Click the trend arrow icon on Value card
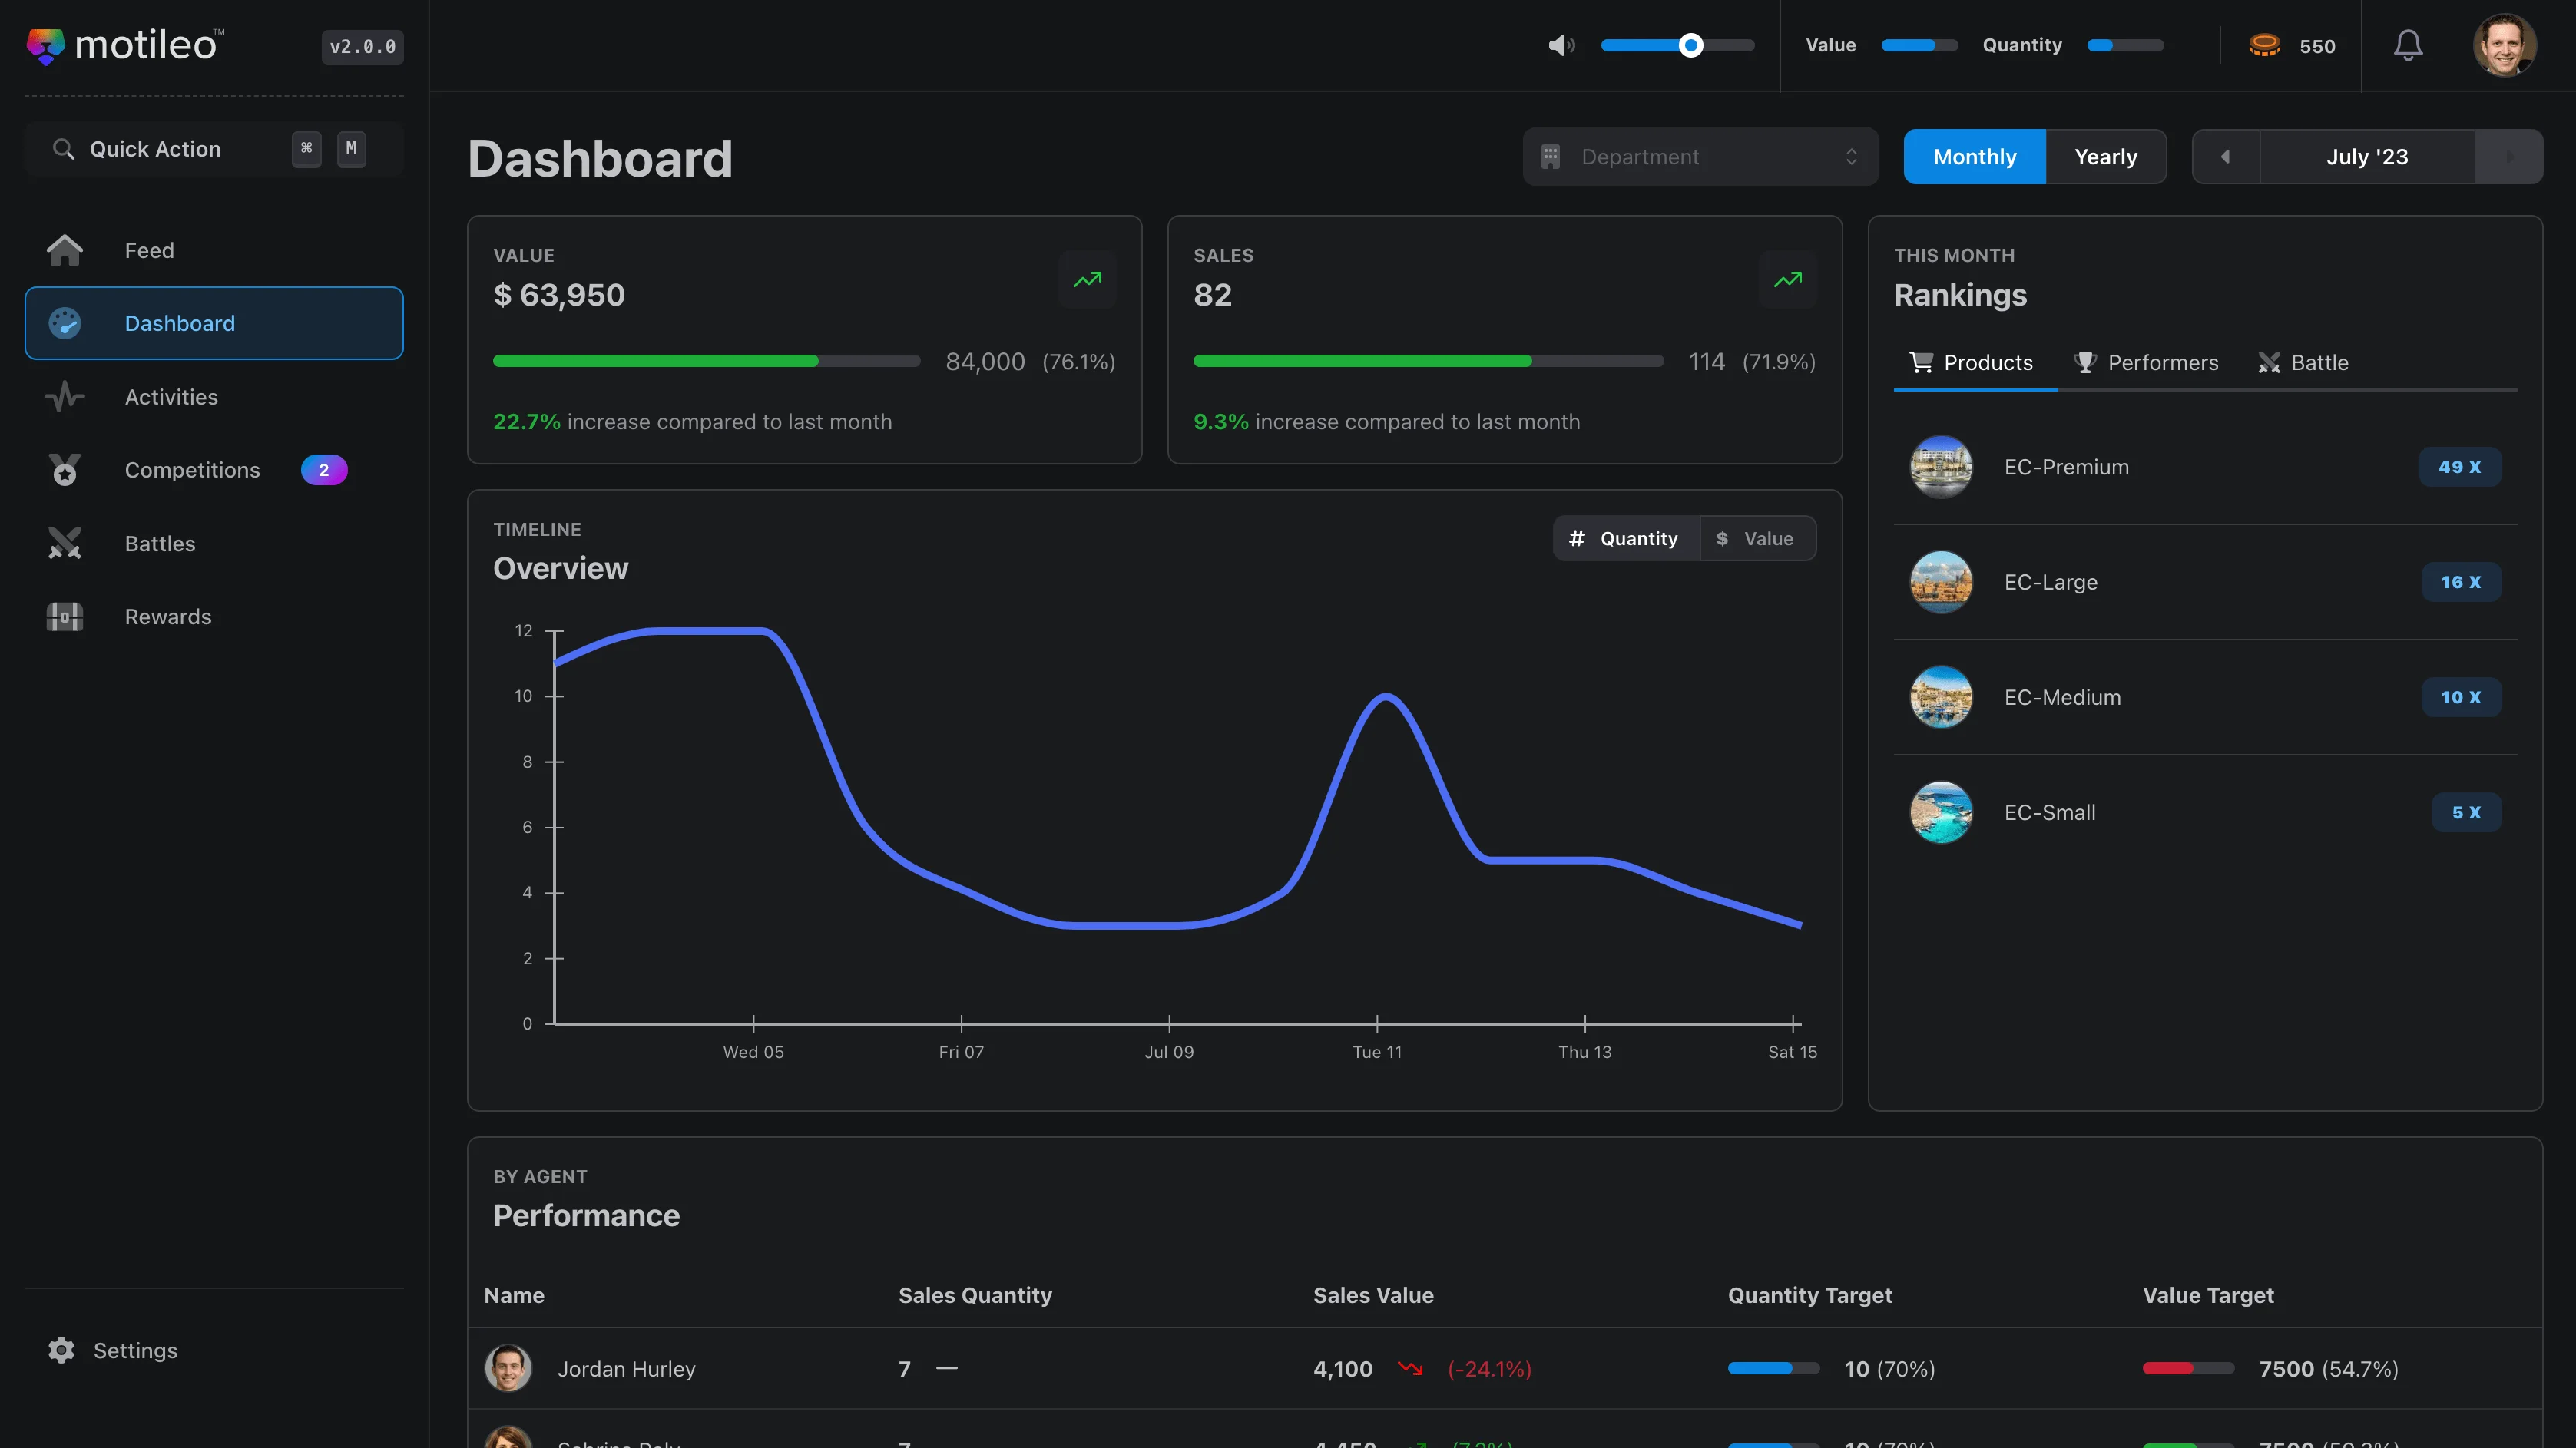This screenshot has height=1448, width=2576. click(x=1088, y=279)
